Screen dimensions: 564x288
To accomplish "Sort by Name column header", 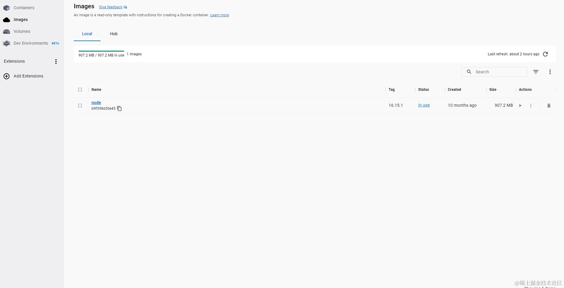I will 96,90.
